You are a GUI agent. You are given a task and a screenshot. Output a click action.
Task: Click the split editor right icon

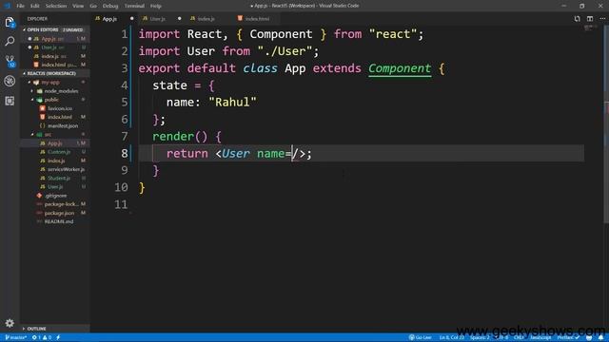click(x=590, y=19)
